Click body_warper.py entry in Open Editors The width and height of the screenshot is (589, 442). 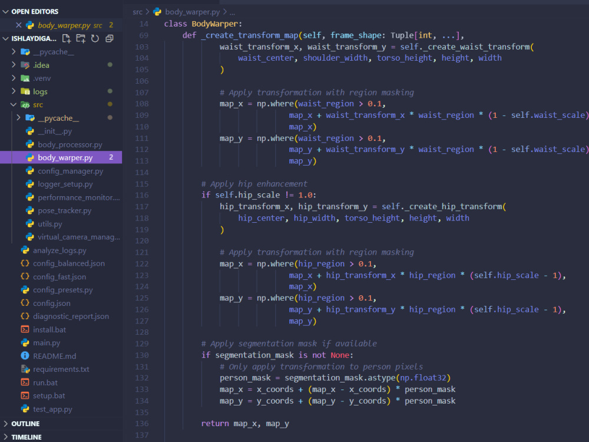(x=64, y=25)
